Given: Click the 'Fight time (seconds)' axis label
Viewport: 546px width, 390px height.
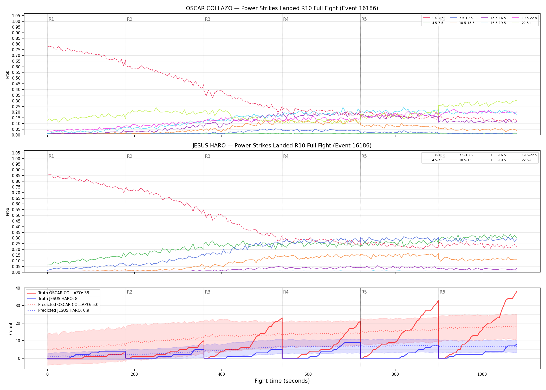Looking at the screenshot, I should pos(282,381).
